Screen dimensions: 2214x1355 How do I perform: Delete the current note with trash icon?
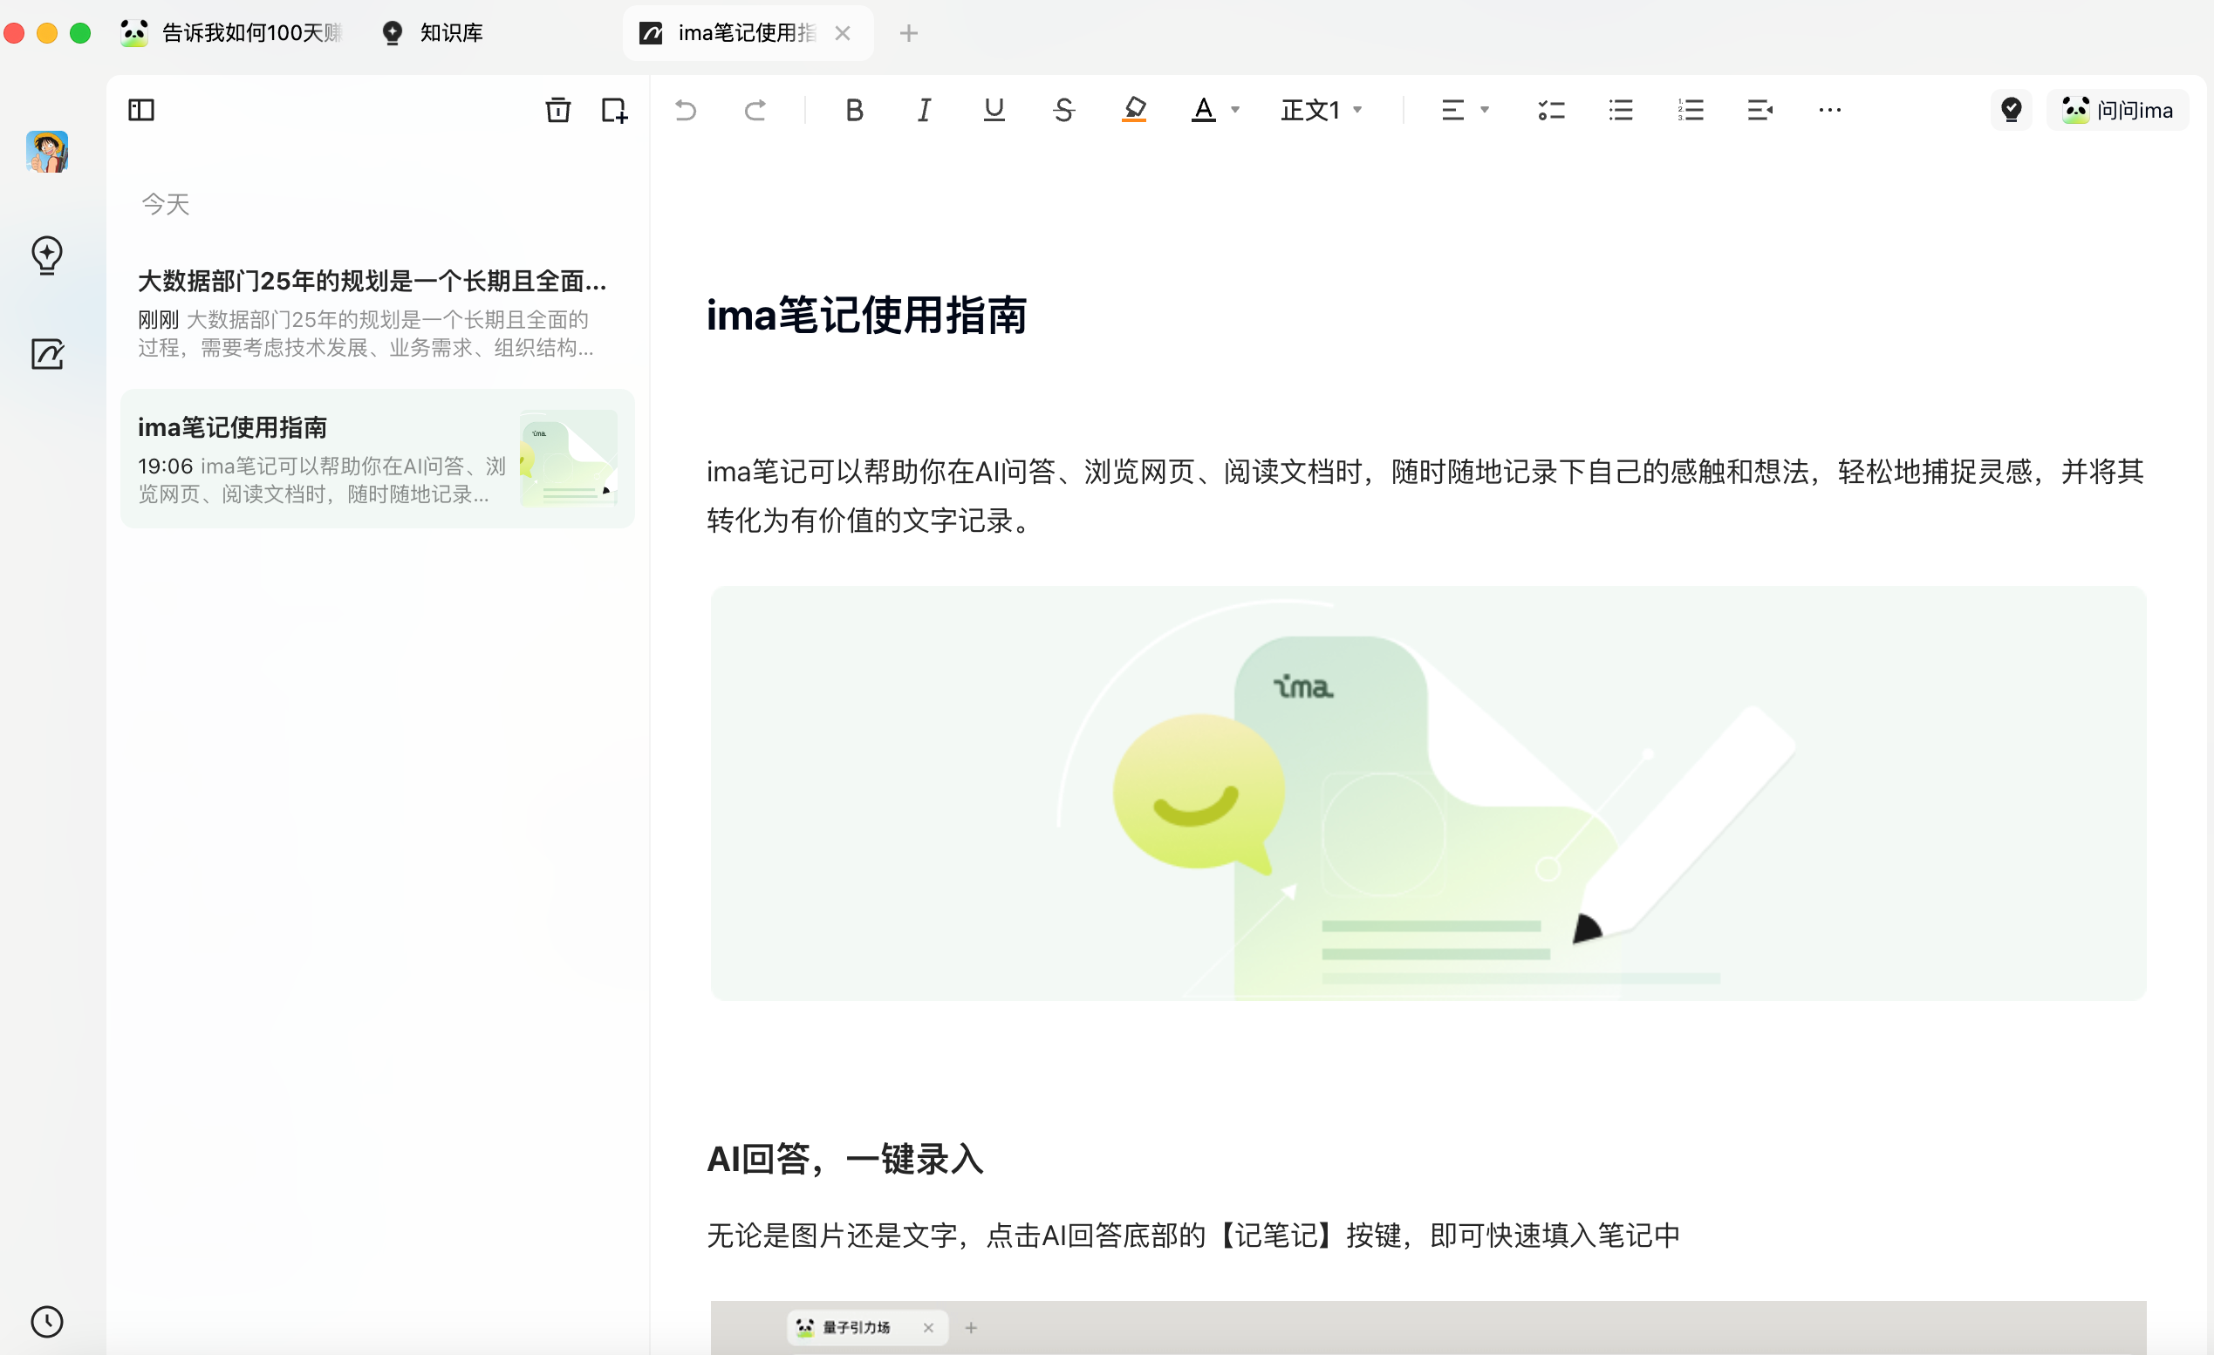(558, 110)
